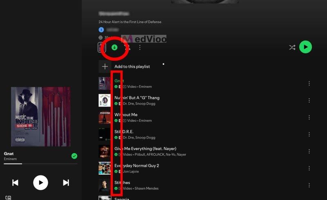Click the plus icon for Add to this playlist
Viewport: 327px width, 200px height.
105,66
